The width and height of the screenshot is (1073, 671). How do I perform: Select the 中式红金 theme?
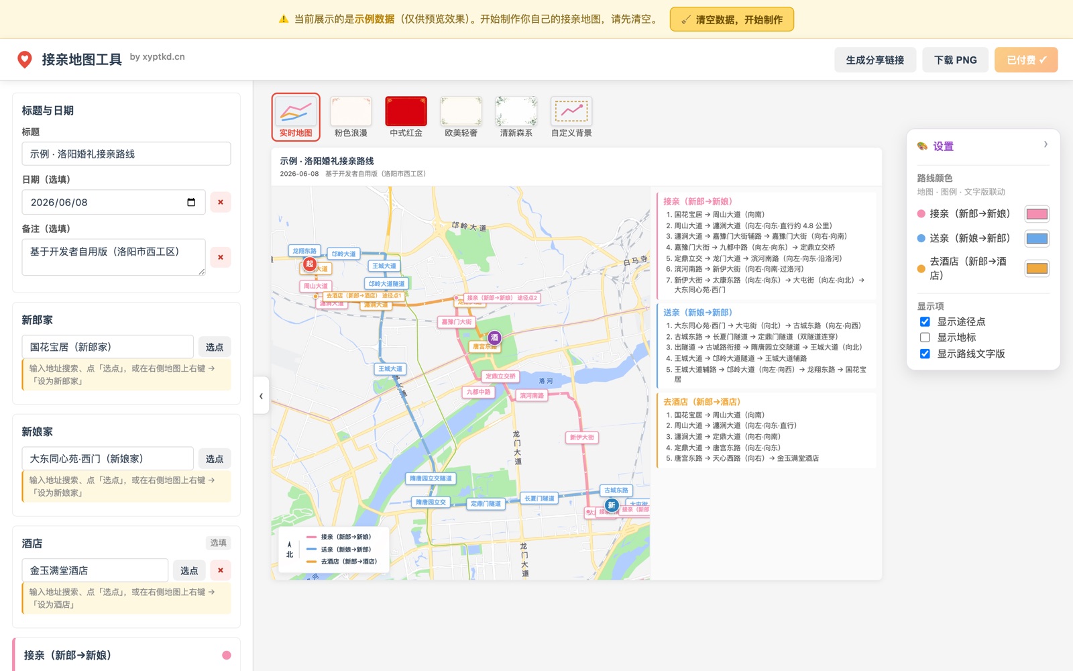[x=406, y=117]
